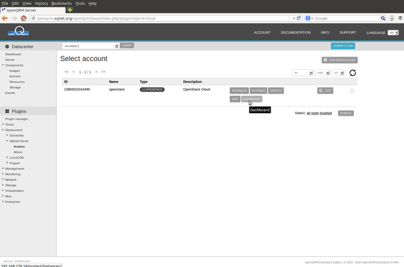Go back with the browser arrow

(x=5, y=18)
